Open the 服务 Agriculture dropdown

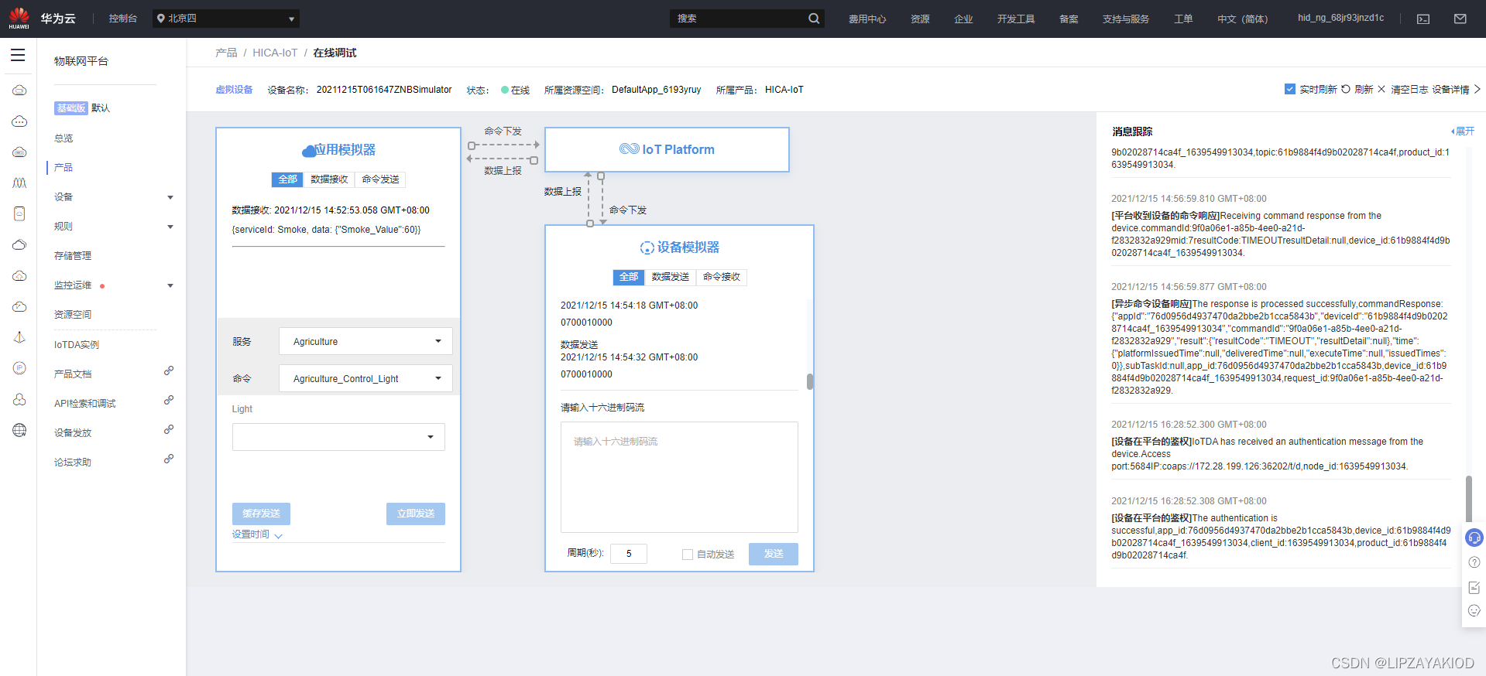click(365, 341)
